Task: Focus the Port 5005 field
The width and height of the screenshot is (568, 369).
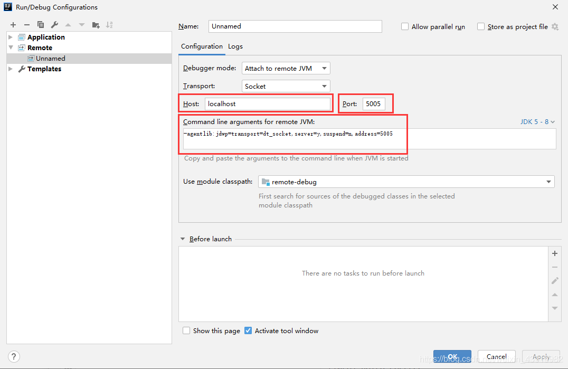Action: tap(373, 103)
